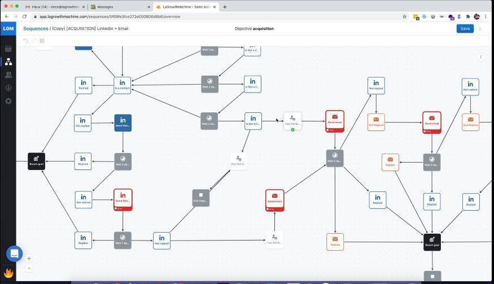This screenshot has width=494, height=284.
Task: Click the LinkedIn Replied node directly below right-side 'Wait 5 da...'
Action: pos(432,202)
